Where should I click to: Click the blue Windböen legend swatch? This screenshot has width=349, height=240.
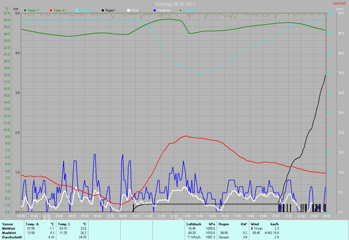pos(155,10)
